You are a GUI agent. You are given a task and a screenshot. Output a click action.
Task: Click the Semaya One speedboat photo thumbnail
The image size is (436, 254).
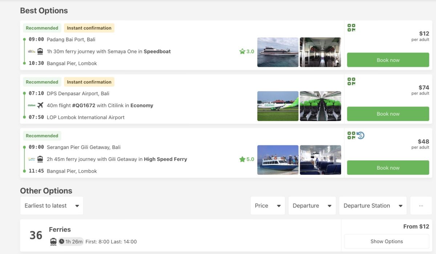click(x=278, y=52)
